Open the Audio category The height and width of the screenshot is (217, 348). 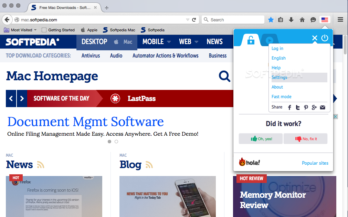click(x=116, y=55)
